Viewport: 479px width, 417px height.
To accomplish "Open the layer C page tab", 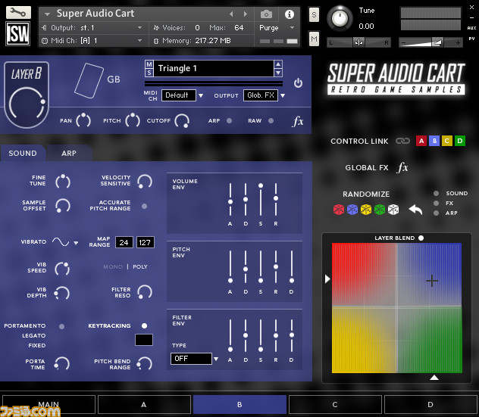I will (335, 404).
